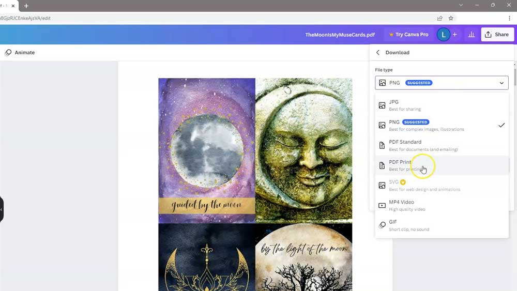Go back from Download panel
Image resolution: width=517 pixels, height=291 pixels.
point(378,52)
